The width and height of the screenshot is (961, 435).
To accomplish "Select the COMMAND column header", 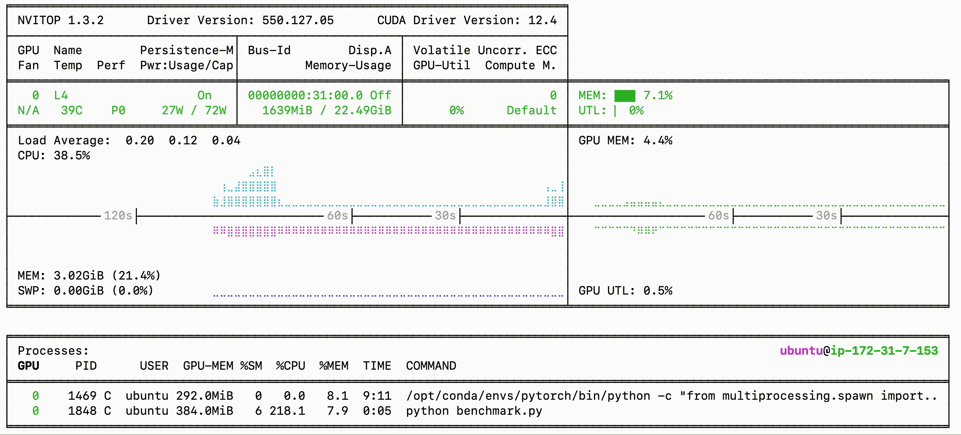I will tap(431, 366).
